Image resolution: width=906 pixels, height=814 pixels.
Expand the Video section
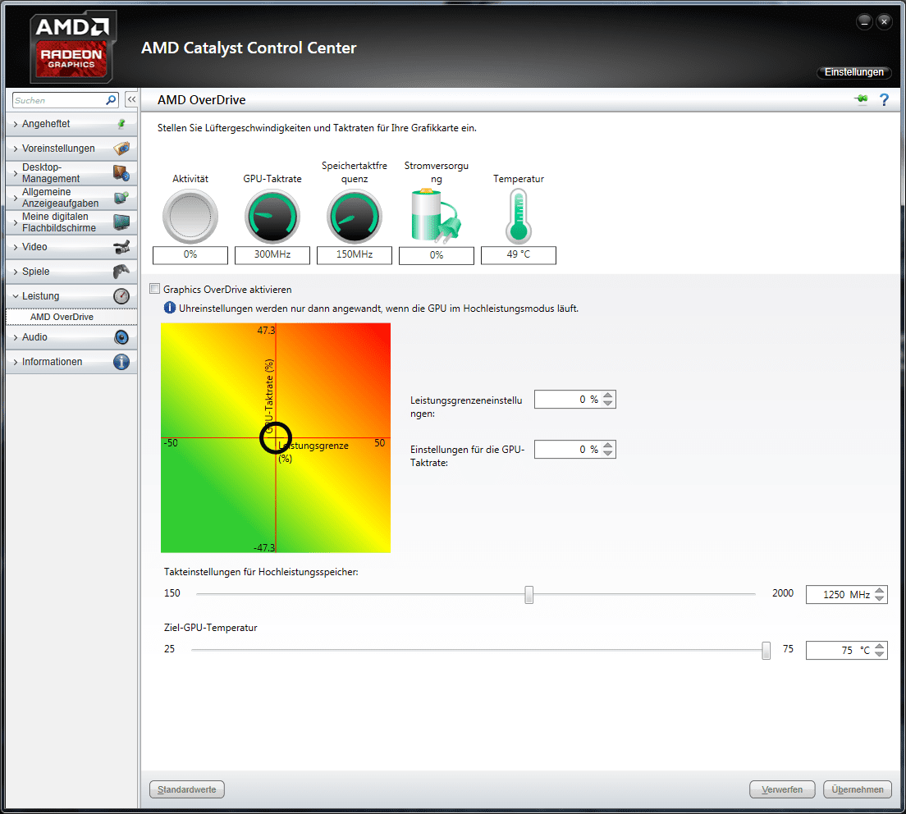[16, 247]
